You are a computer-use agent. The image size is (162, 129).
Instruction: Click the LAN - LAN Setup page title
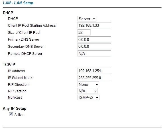point(18,3)
